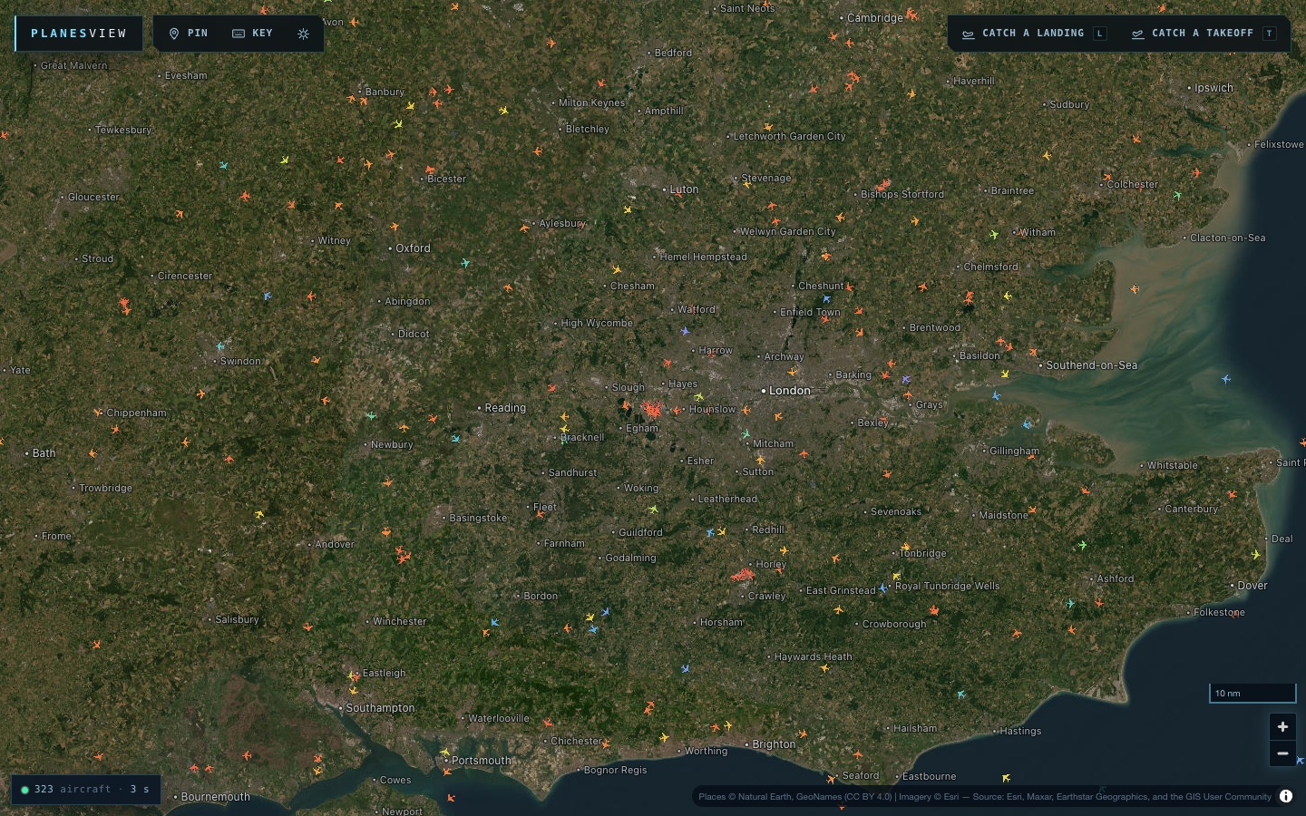The image size is (1306, 816).
Task: Click the Royal Tunbridge Wells label
Action: 947,586
